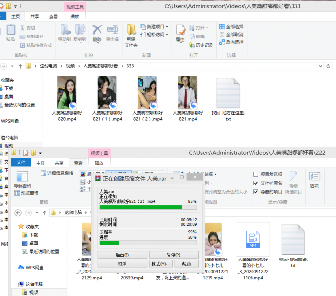
Task: Toggle the 项目复选框 (Item check boxes) checkbox
Action: tap(255, 174)
